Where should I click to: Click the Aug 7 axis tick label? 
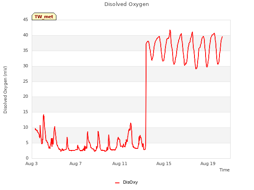(75, 163)
